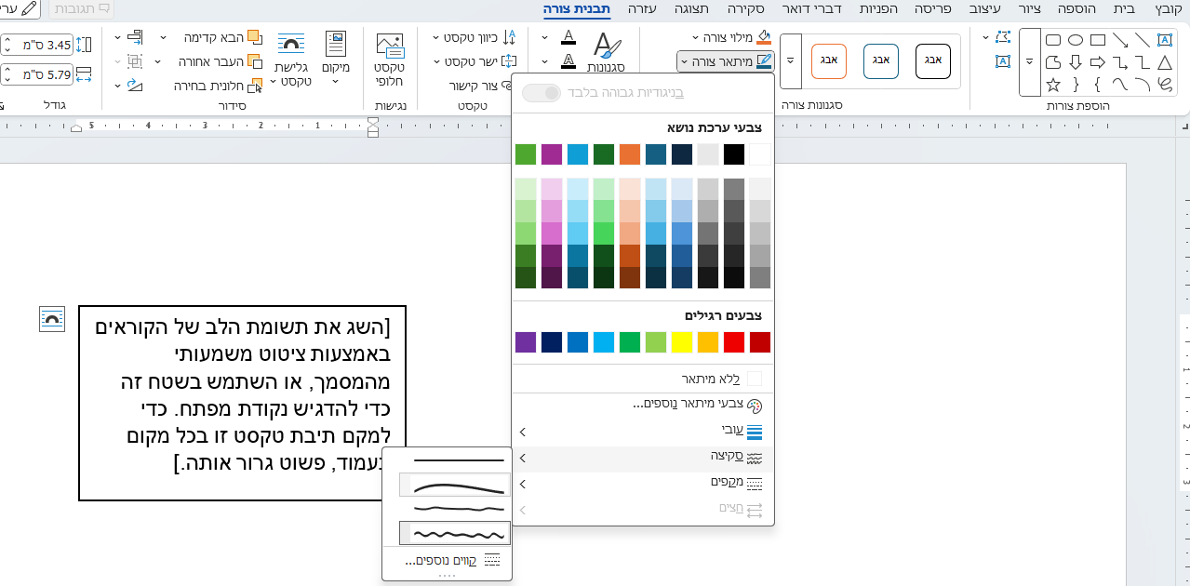Expand the Bring Forward dropdown arrow
The image size is (1190, 586).
[x=164, y=37]
